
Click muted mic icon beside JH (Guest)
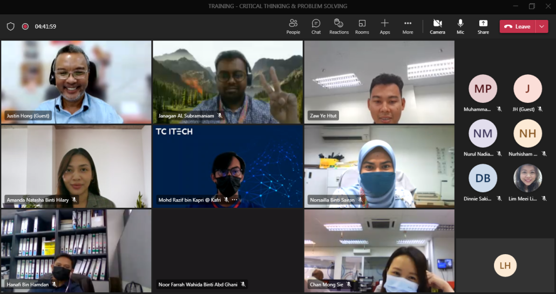click(540, 109)
